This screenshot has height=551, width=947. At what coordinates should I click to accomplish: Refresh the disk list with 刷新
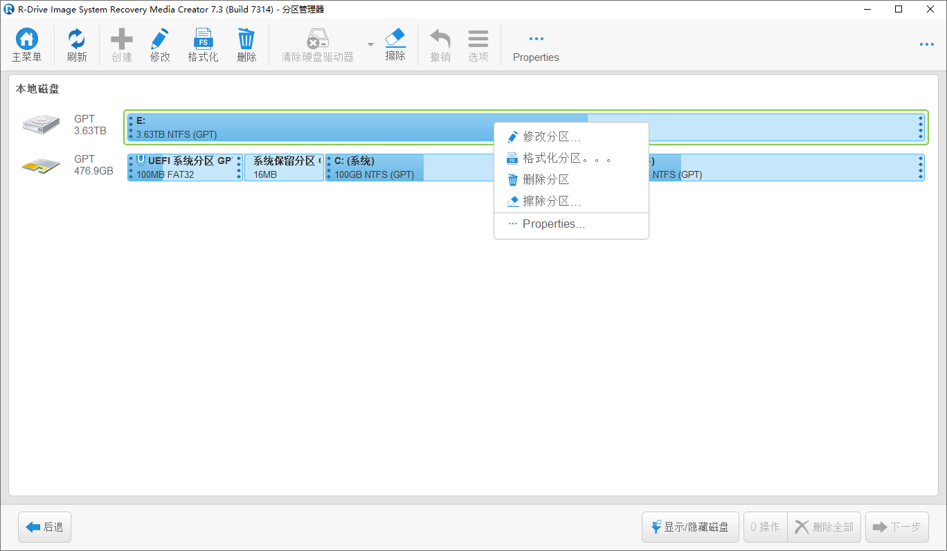[76, 44]
